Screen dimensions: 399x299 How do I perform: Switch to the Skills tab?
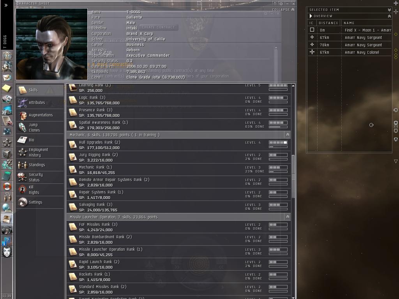(40, 90)
